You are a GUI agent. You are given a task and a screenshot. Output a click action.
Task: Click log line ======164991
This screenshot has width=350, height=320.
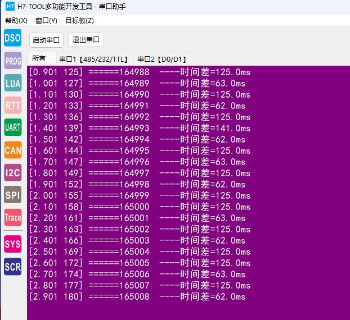[x=137, y=106]
